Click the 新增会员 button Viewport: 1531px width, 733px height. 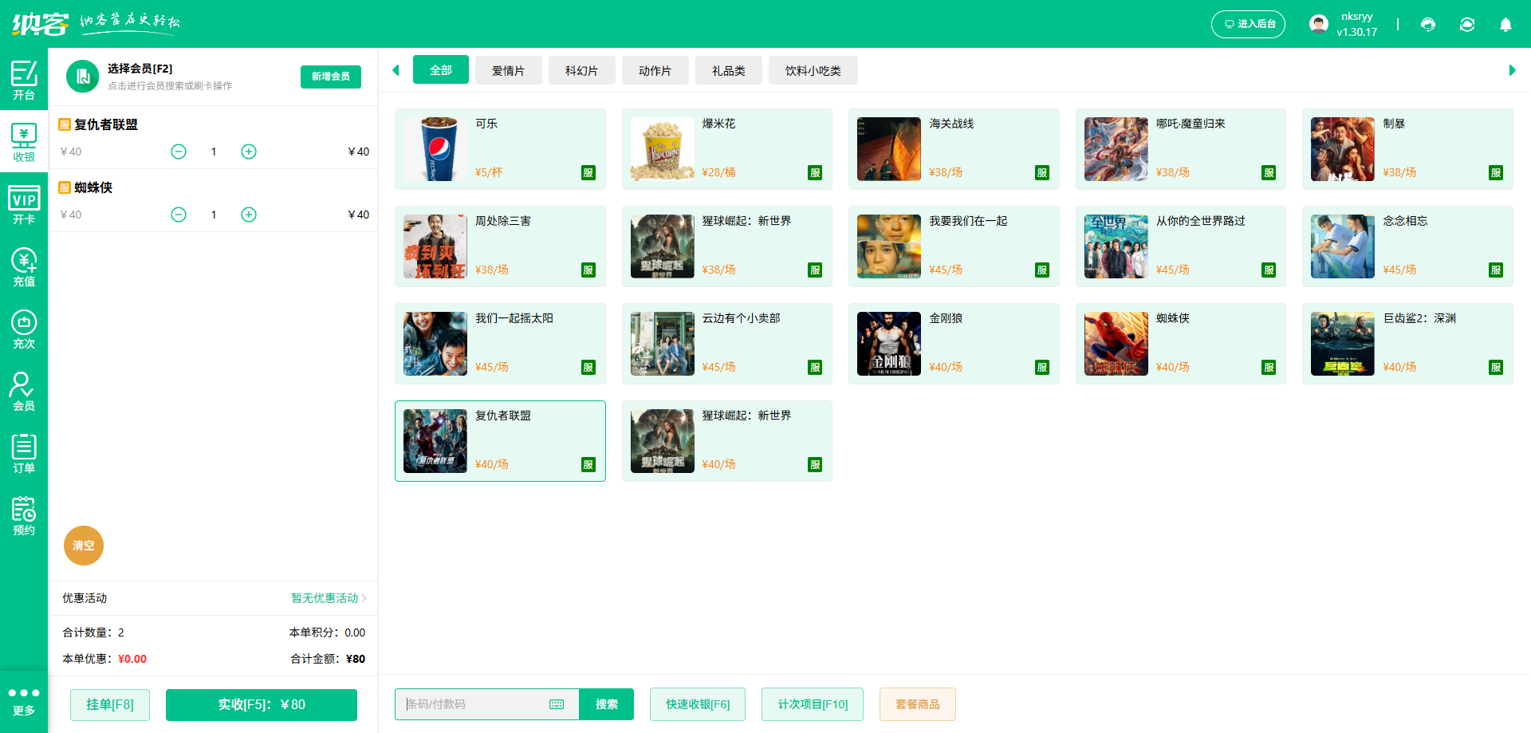point(330,77)
